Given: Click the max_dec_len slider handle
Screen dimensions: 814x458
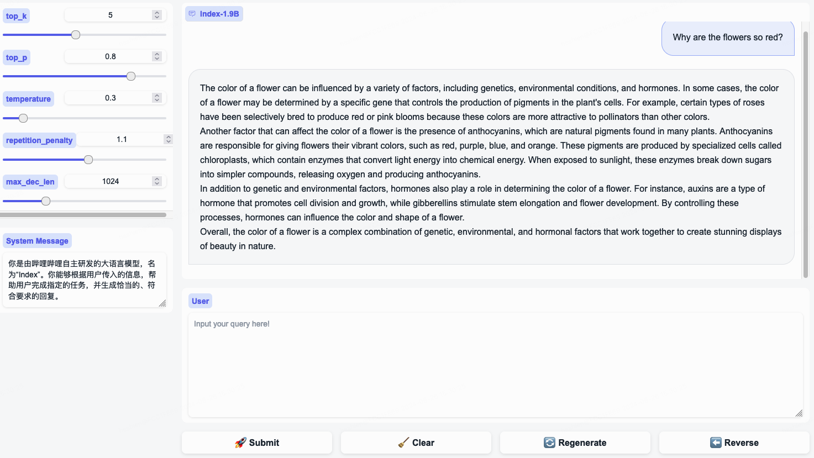Looking at the screenshot, I should pos(46,201).
